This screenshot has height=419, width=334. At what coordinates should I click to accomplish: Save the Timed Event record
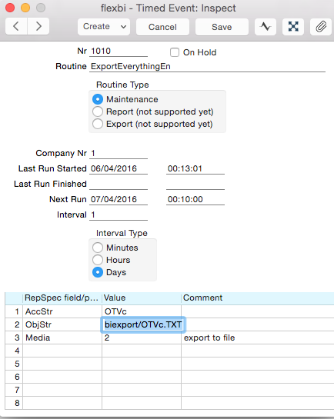coord(222,27)
